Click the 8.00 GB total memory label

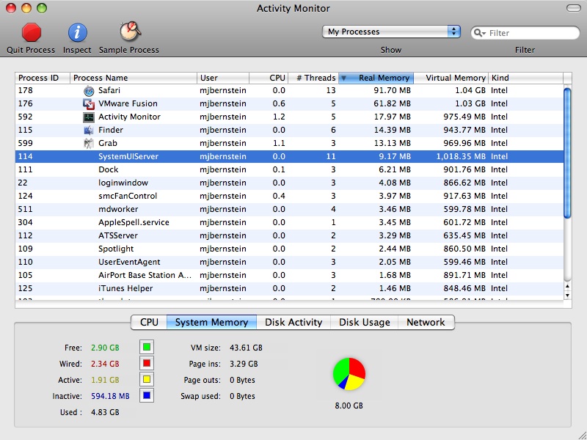(x=349, y=406)
